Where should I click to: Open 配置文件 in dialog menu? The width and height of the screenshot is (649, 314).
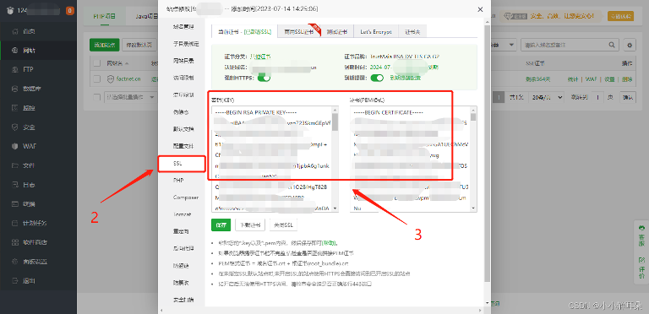(183, 146)
